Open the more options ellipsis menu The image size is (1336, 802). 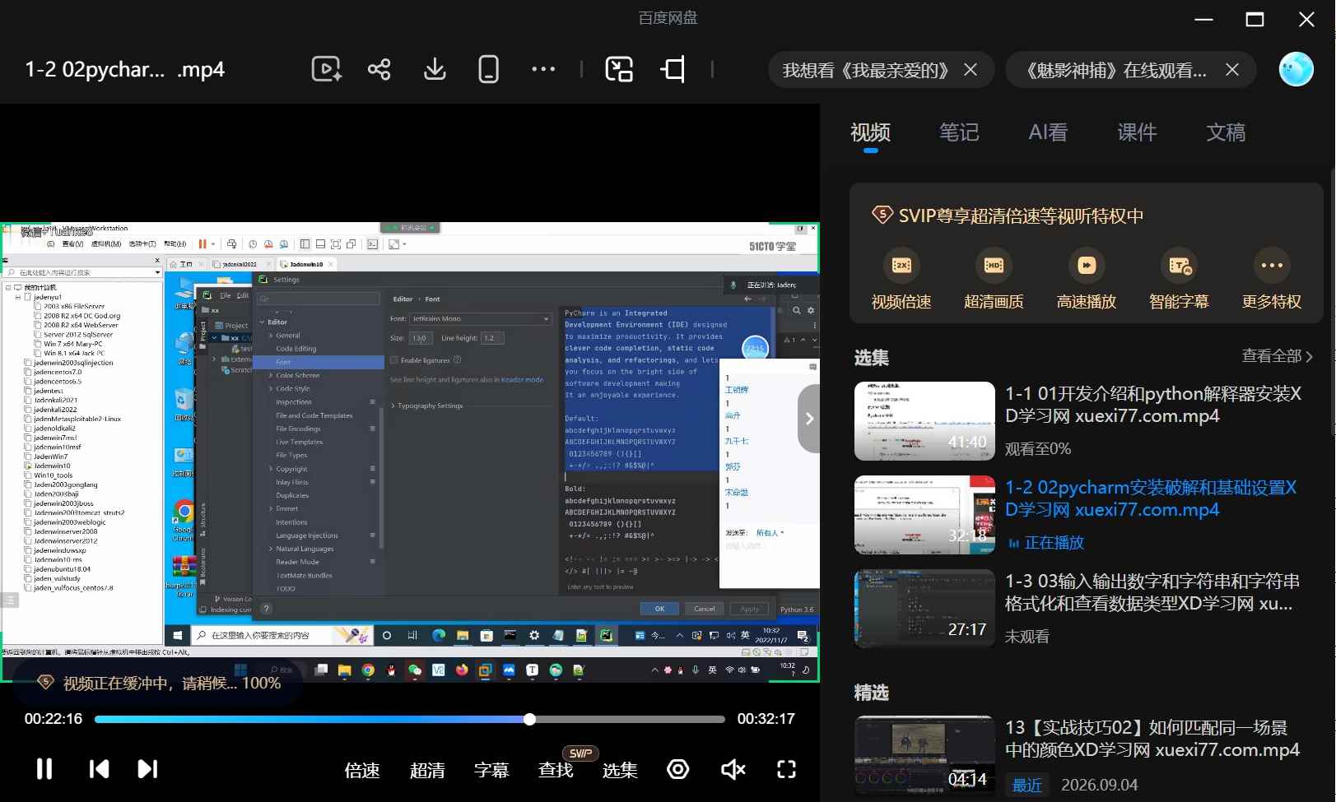click(543, 69)
